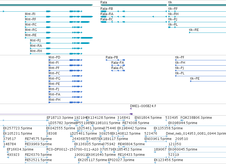Pick the Mnt-RA transcript label

(36, 46)
